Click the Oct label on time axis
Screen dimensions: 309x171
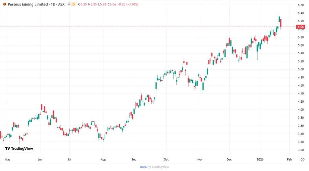[x=166, y=160]
